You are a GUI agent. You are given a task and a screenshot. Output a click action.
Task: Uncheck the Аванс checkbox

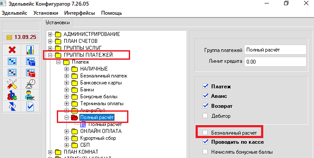click(205, 96)
